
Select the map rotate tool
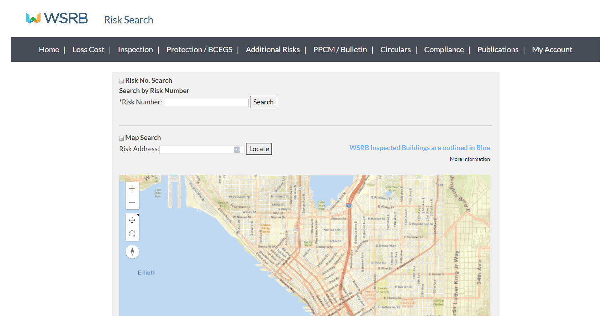pos(132,234)
